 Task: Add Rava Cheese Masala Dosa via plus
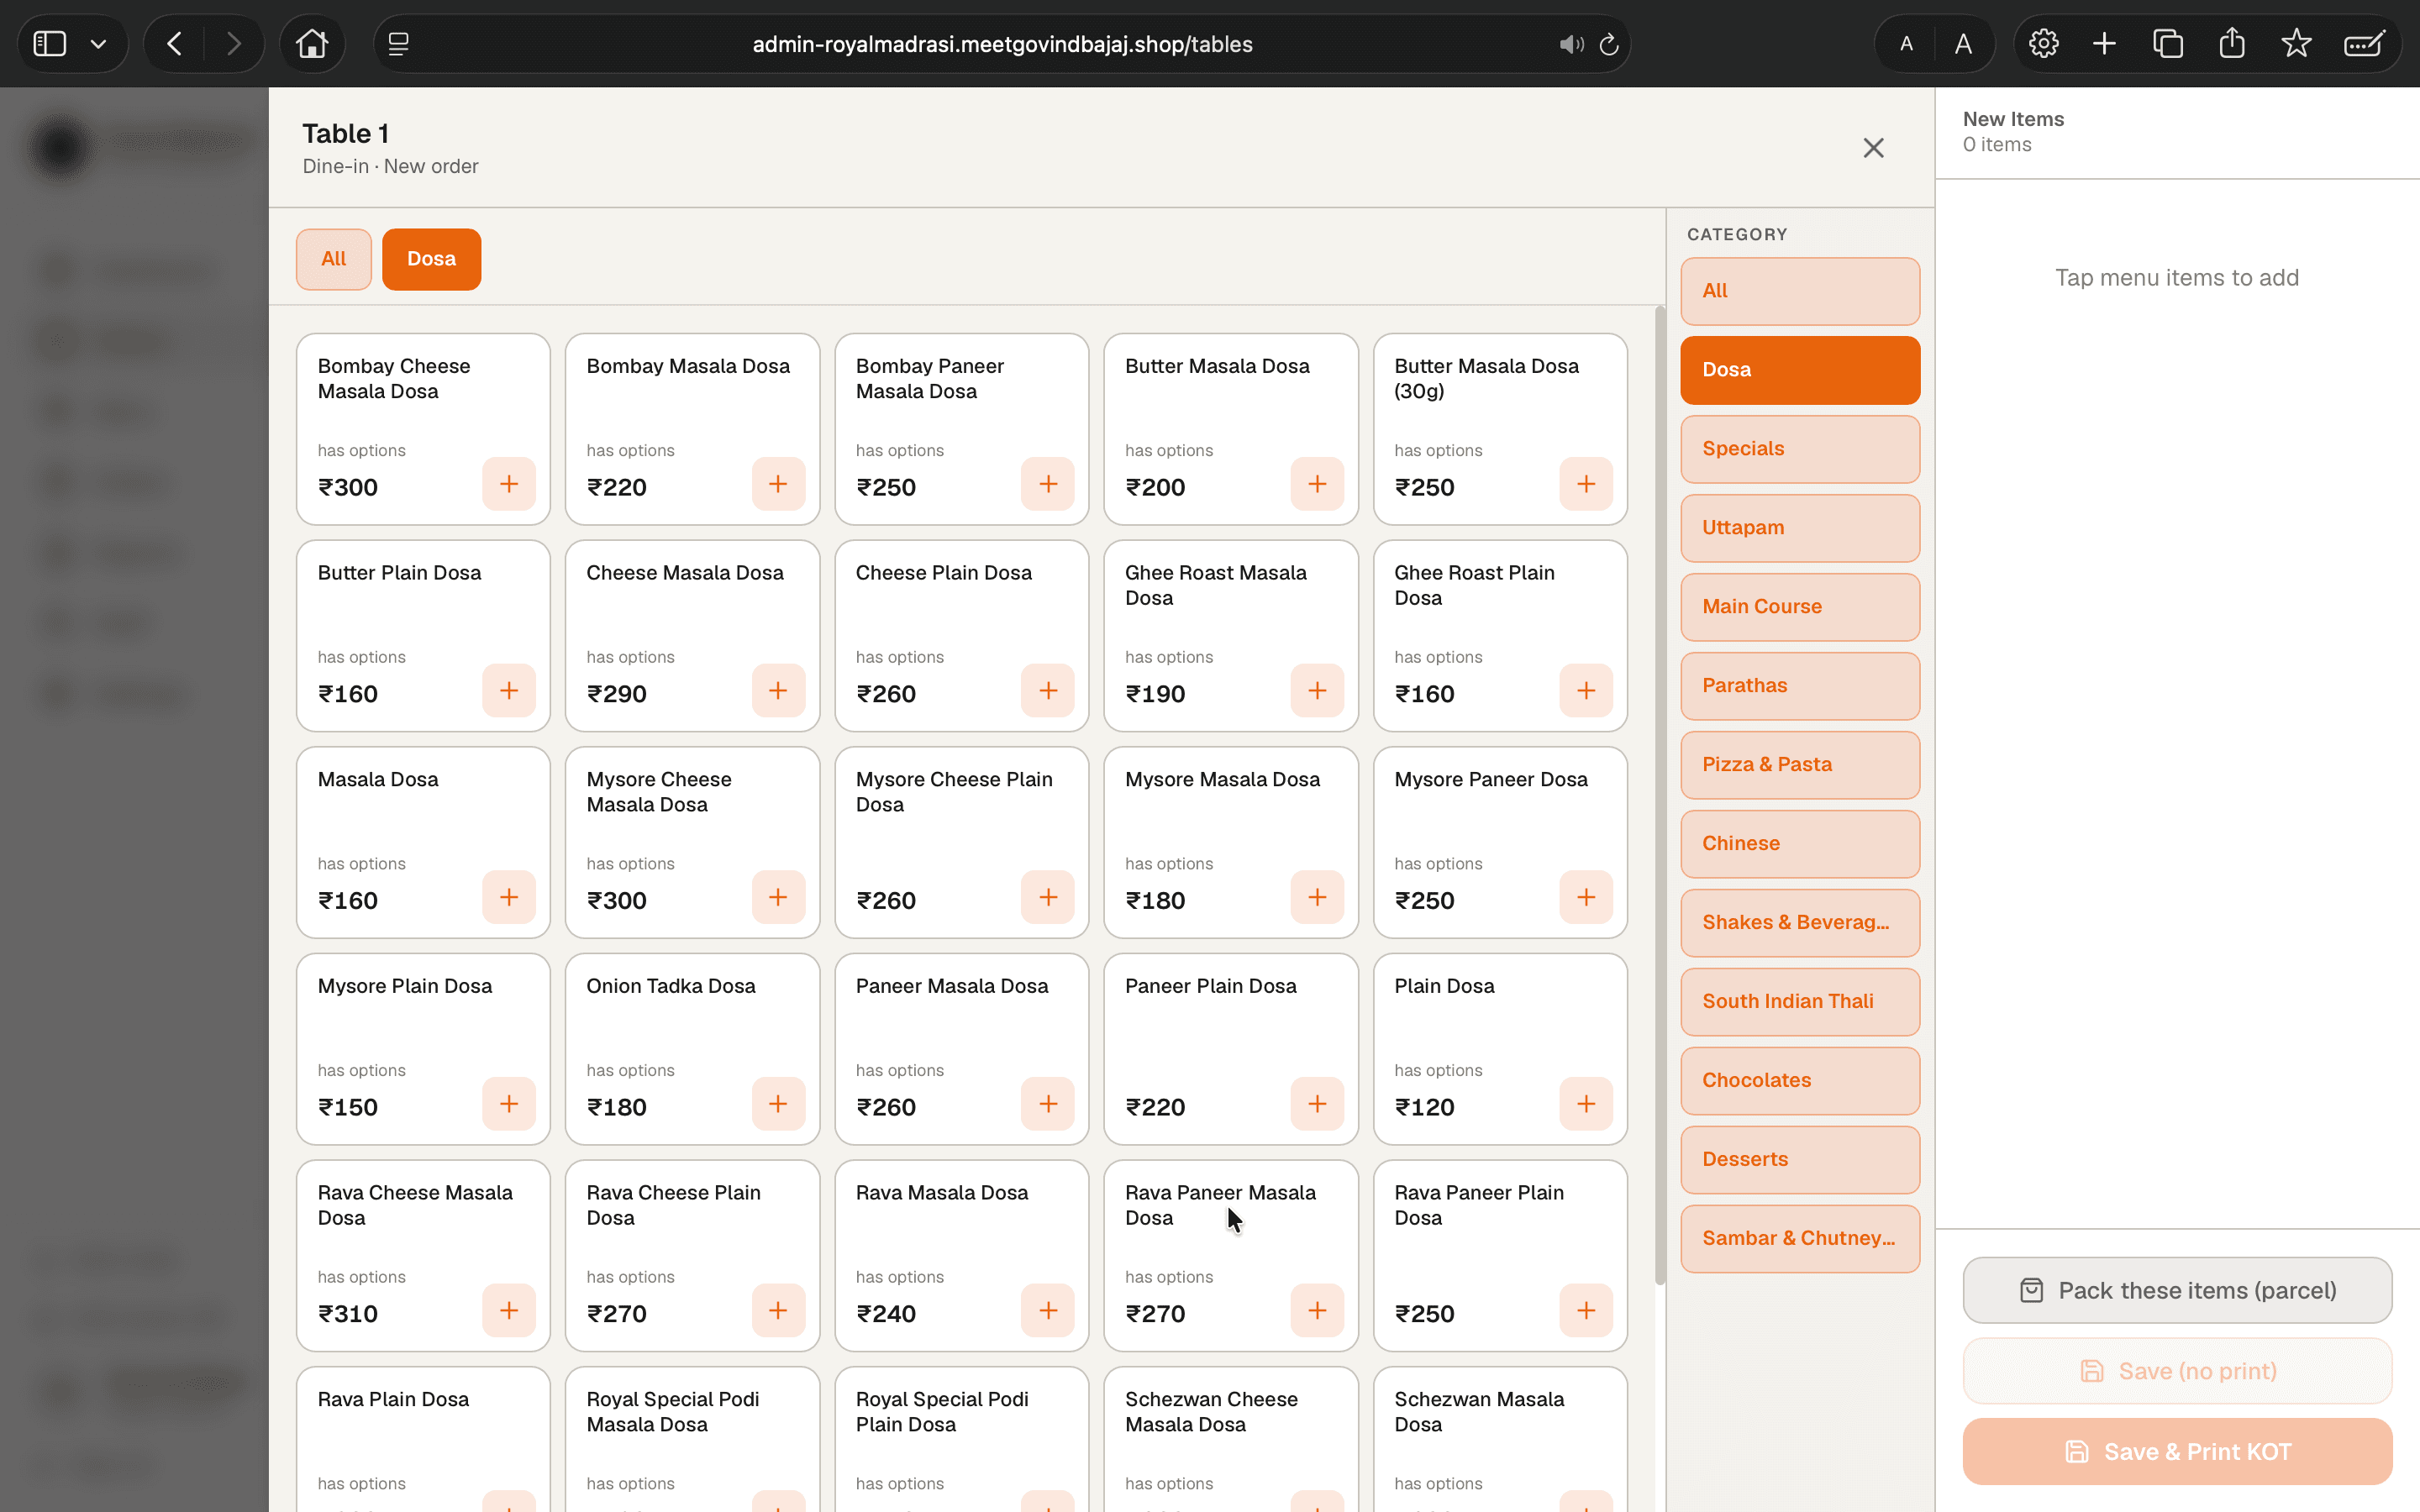click(x=509, y=1310)
